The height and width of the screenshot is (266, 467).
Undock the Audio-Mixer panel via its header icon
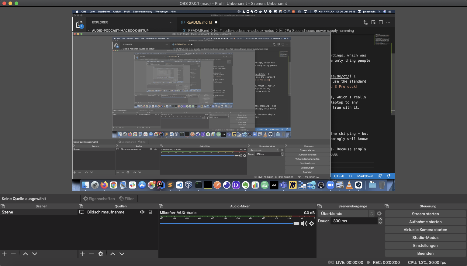pos(161,206)
